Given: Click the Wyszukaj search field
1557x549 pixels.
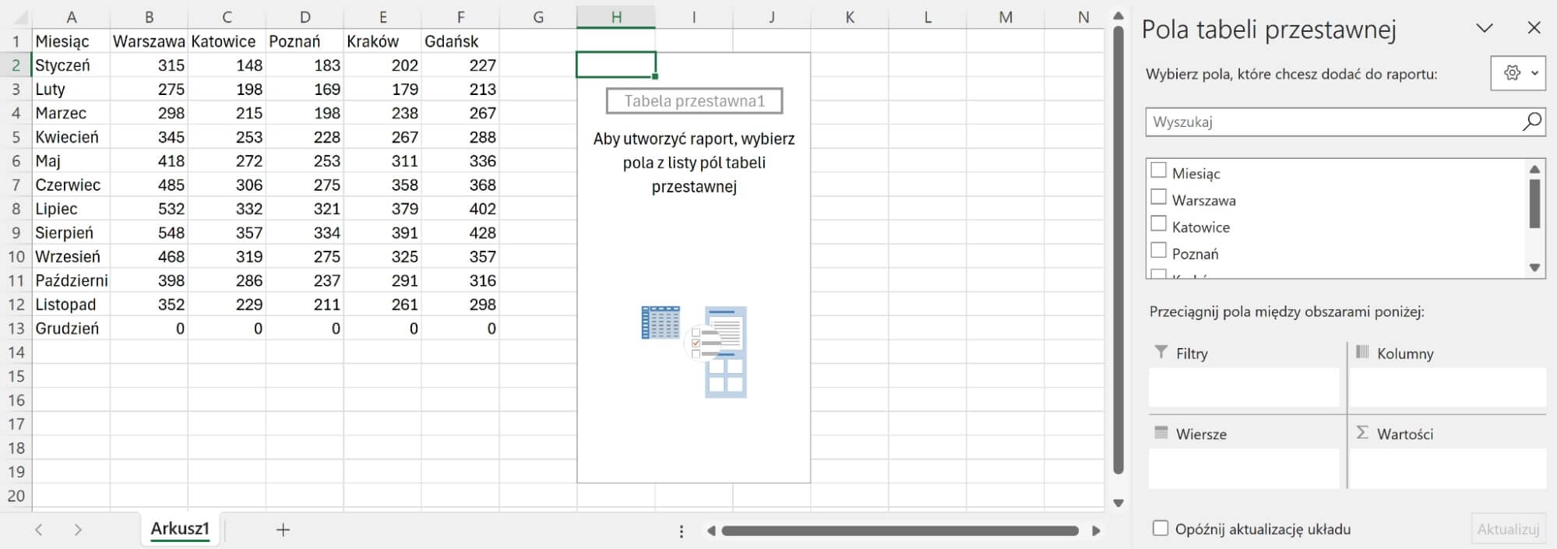Looking at the screenshot, I should click(x=1332, y=122).
